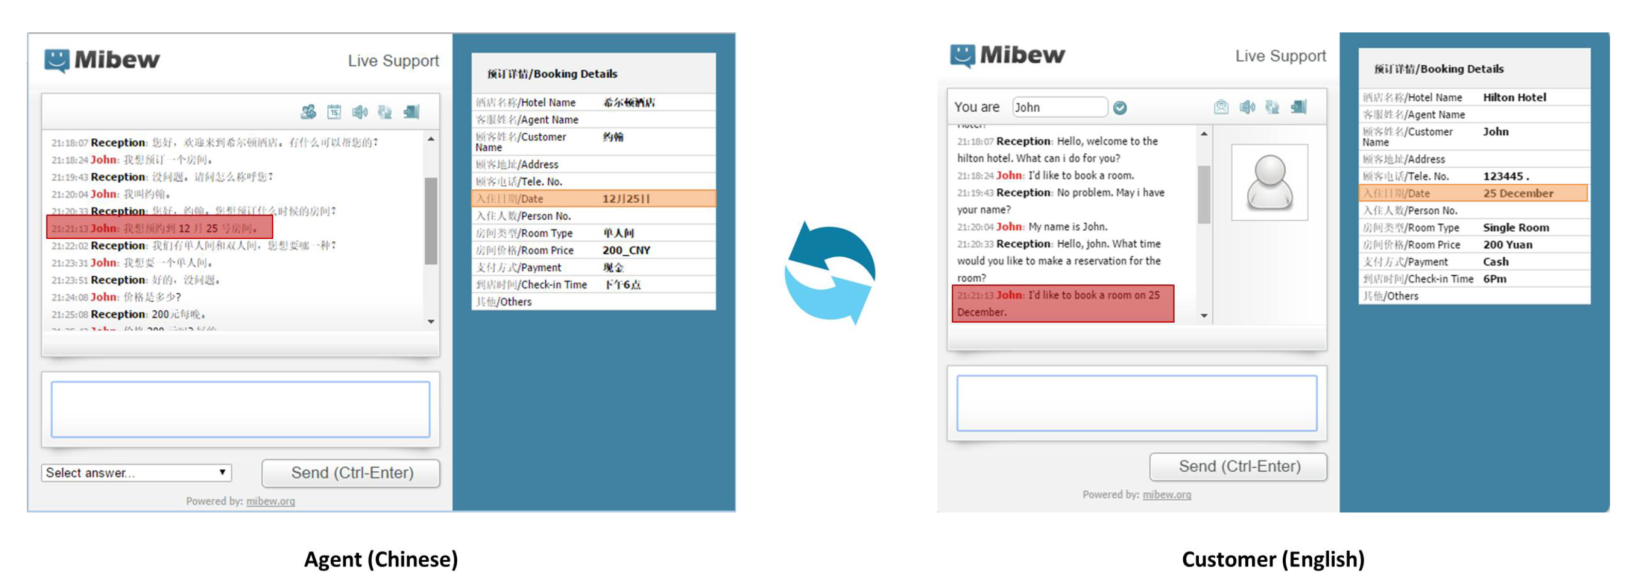This screenshot has width=1627, height=584.
Task: Open the Select answer dropdown
Action: coord(137,472)
